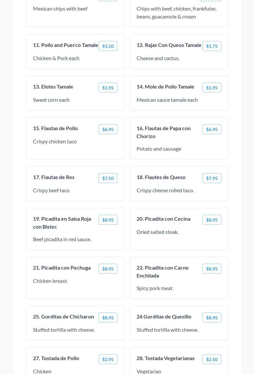The height and width of the screenshot is (374, 254).
Task: Select the Gorditas de Quesillo price button
Action: click(x=212, y=318)
